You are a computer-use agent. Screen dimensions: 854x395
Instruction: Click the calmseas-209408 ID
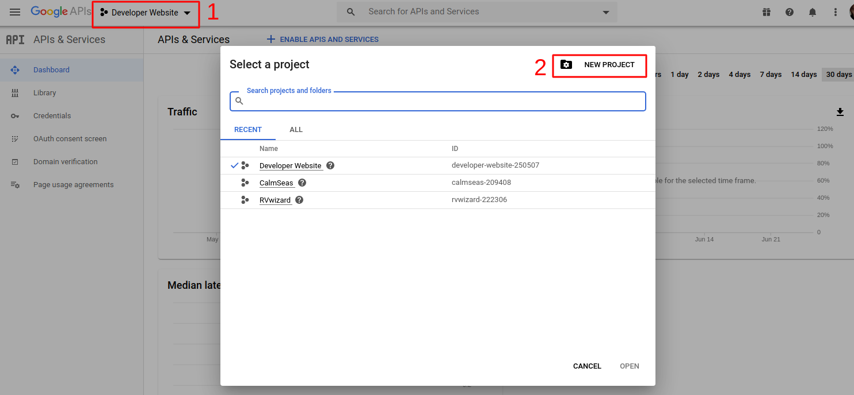pos(481,183)
